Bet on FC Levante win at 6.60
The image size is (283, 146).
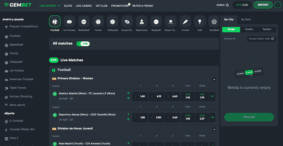[172, 96]
